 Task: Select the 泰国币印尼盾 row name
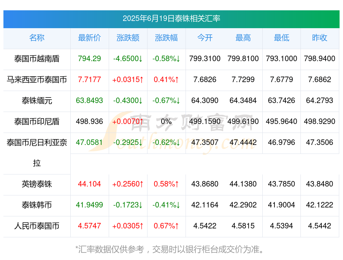coord(37,121)
